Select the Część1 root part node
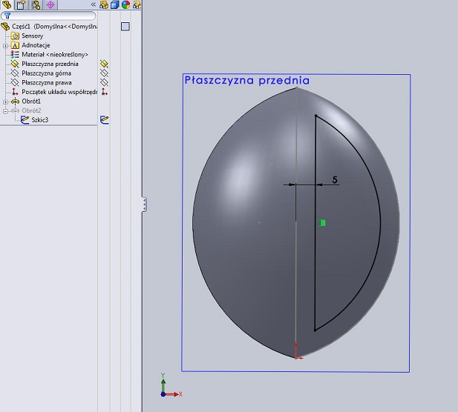This screenshot has height=412, width=458. pos(54,27)
